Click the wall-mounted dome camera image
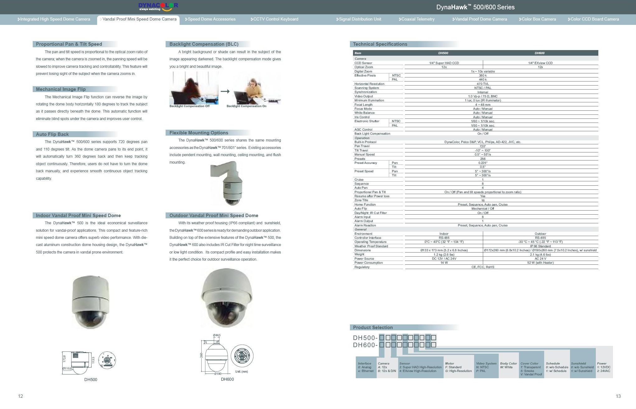 [227, 183]
